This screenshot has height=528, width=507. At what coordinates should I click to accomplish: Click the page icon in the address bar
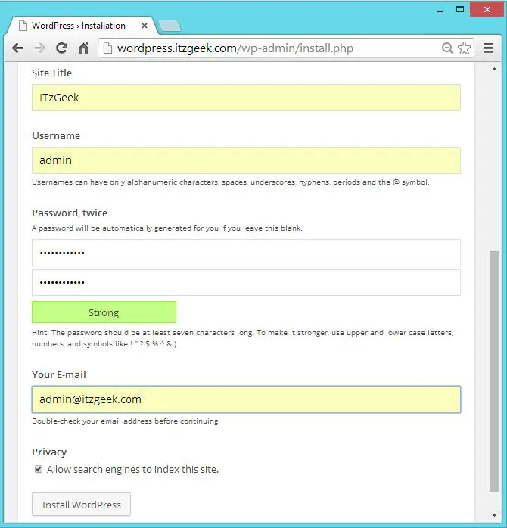pyautogui.click(x=107, y=48)
